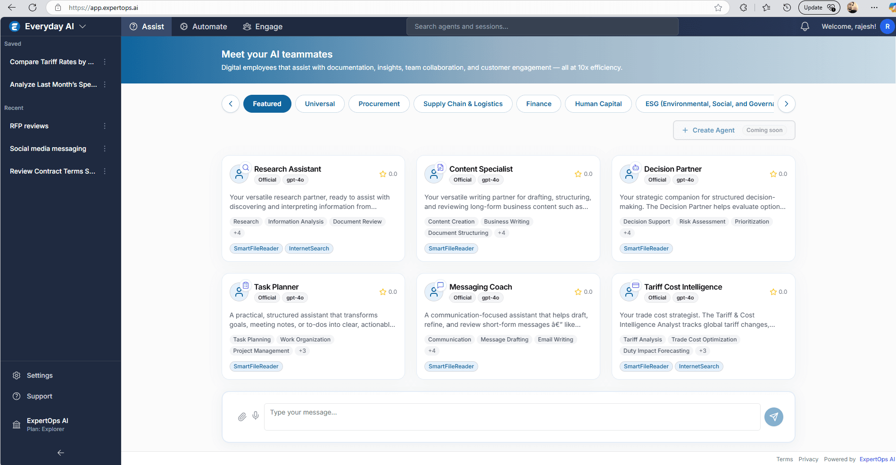The image size is (896, 465).
Task: Select Supply Chain & Logistics category
Action: [x=463, y=104]
